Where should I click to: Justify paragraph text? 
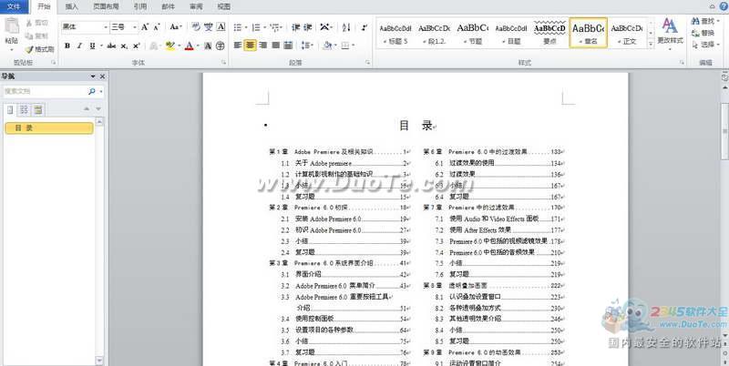point(276,46)
